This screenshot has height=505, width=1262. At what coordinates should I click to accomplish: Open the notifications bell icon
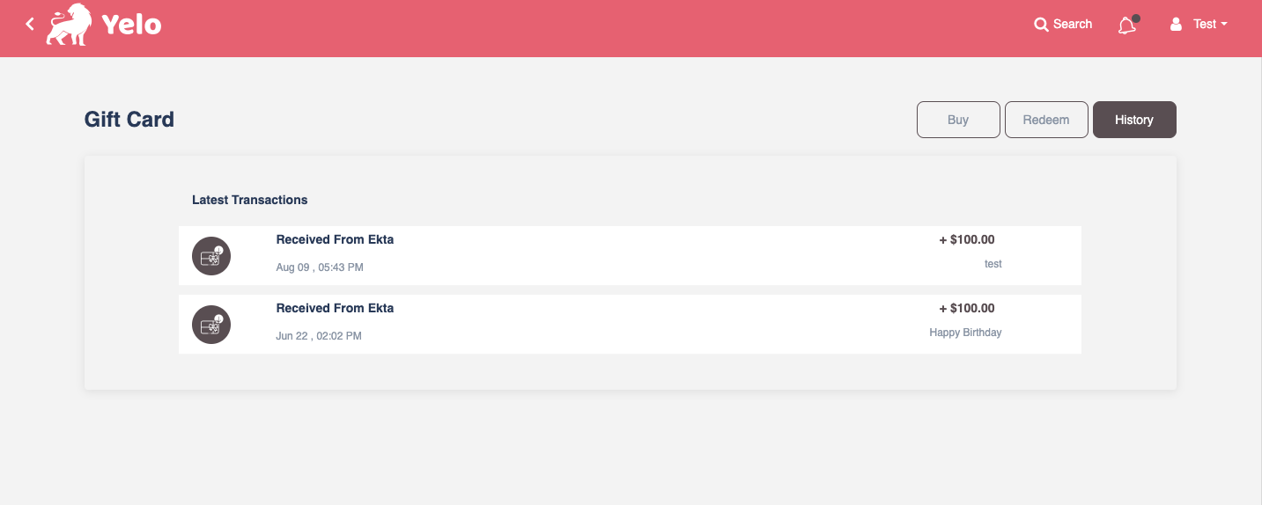coord(1127,25)
